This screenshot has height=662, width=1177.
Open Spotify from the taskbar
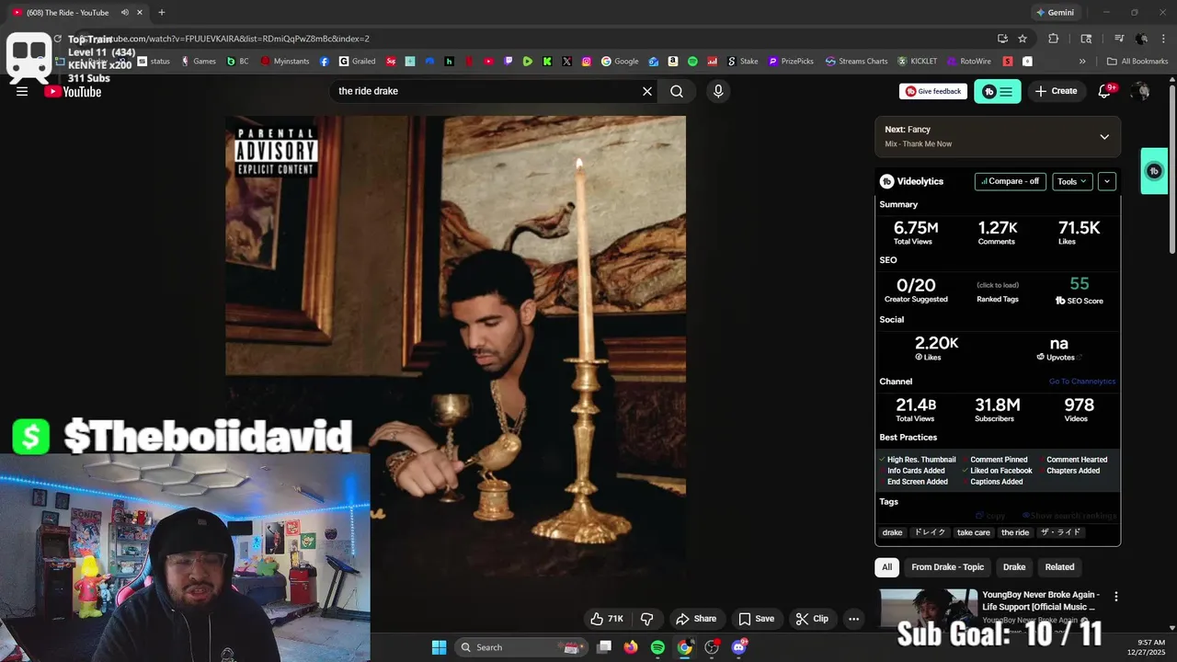(657, 647)
